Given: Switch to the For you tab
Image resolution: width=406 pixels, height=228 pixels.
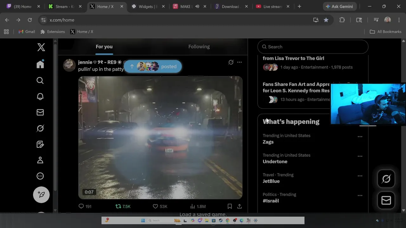Looking at the screenshot, I should [104, 47].
